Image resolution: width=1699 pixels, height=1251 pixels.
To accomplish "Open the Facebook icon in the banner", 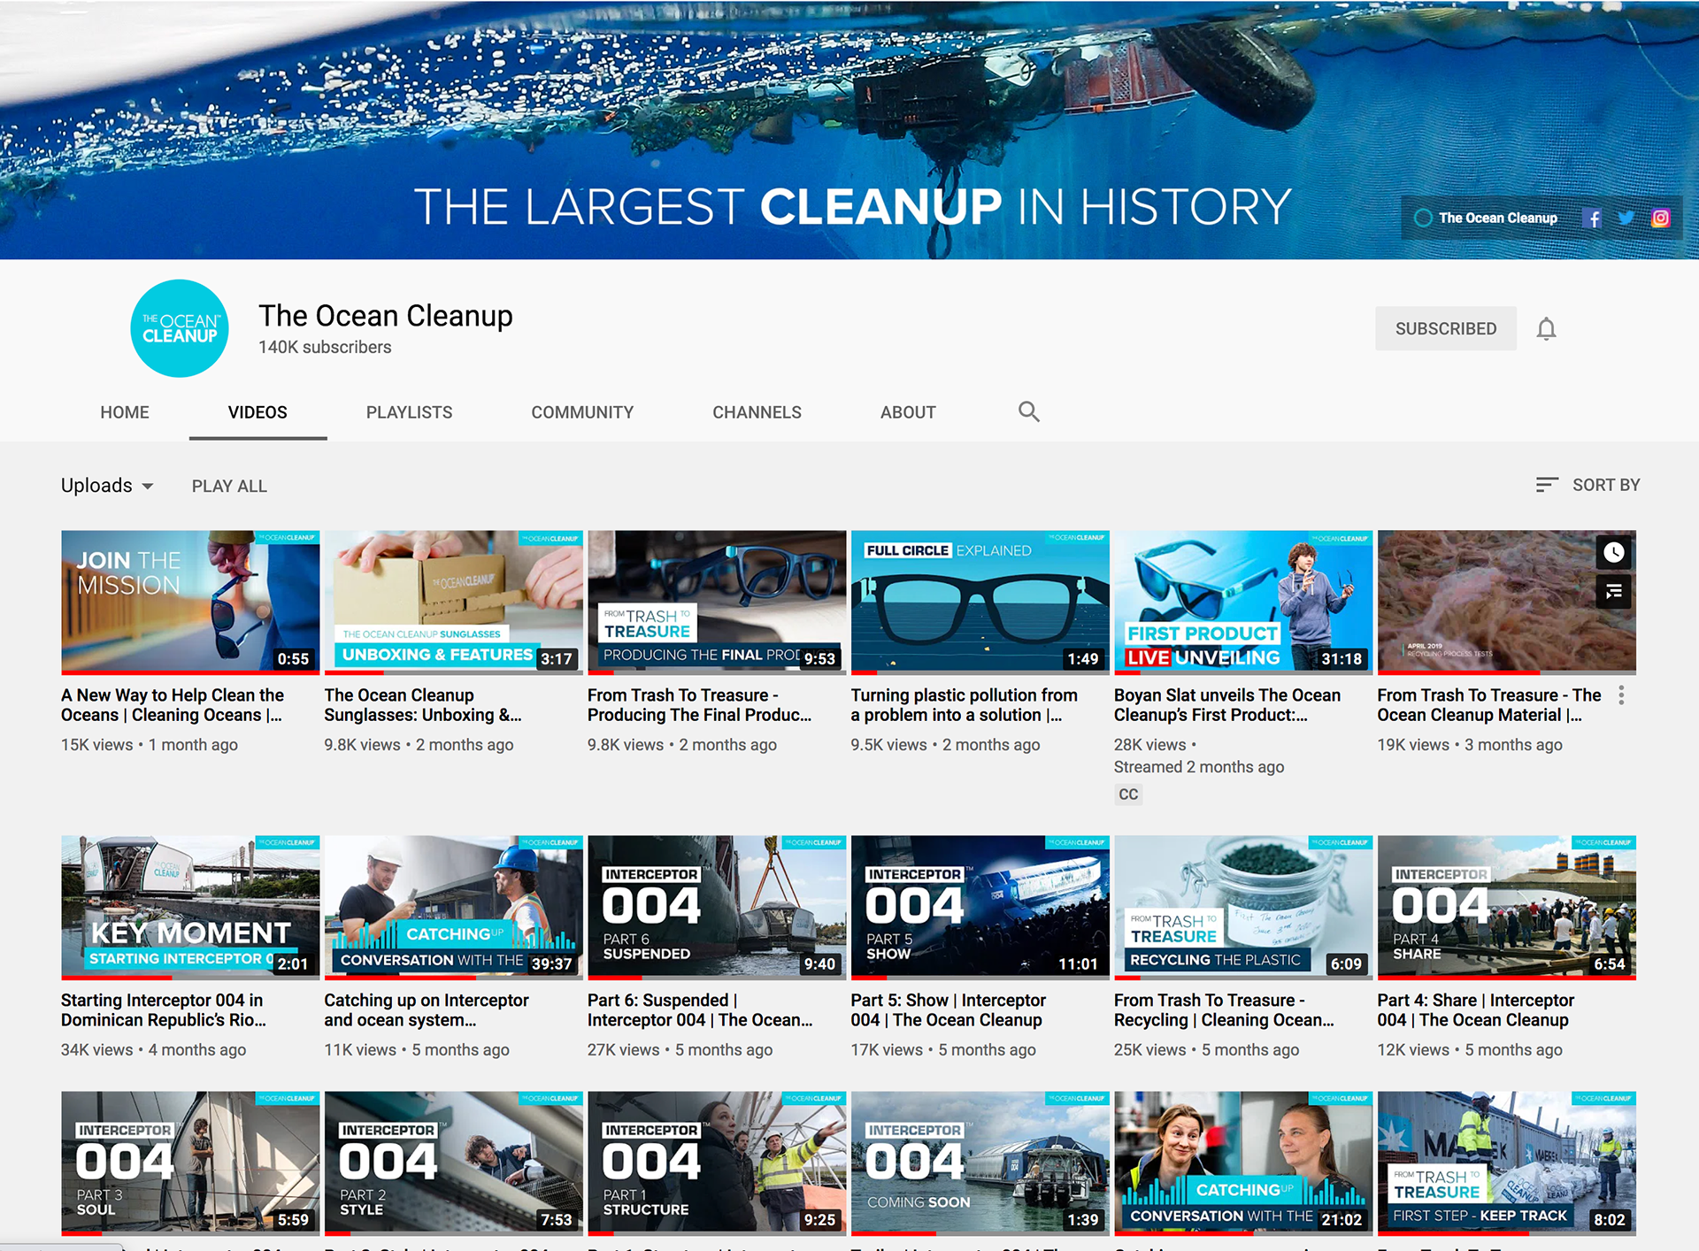I will pyautogui.click(x=1592, y=219).
